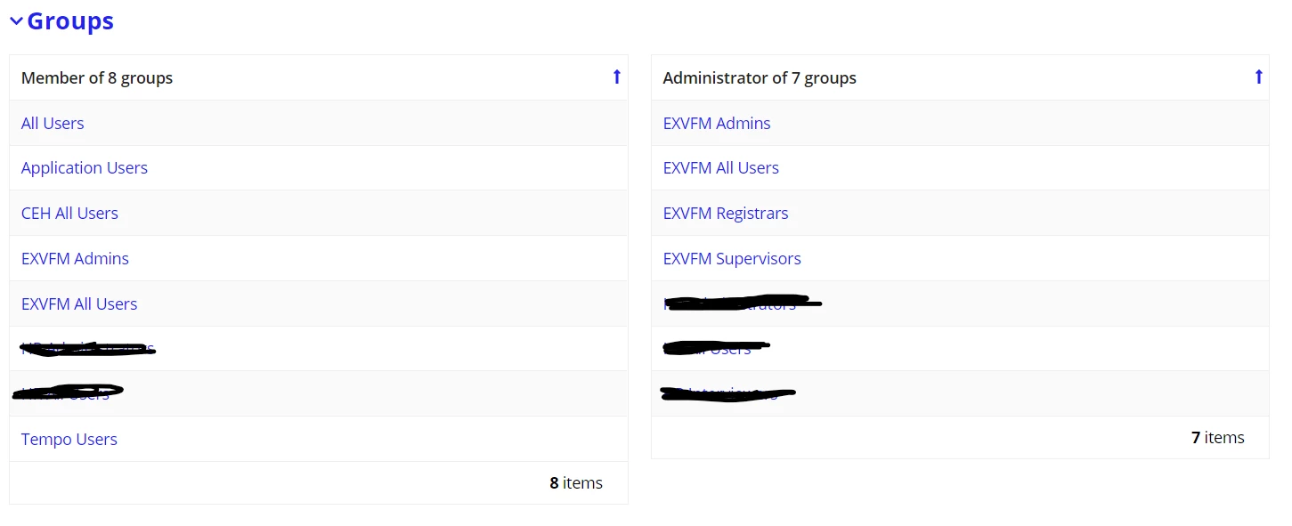The height and width of the screenshot is (526, 1292).
Task: Click the 7 items footer count
Action: pos(1218,438)
